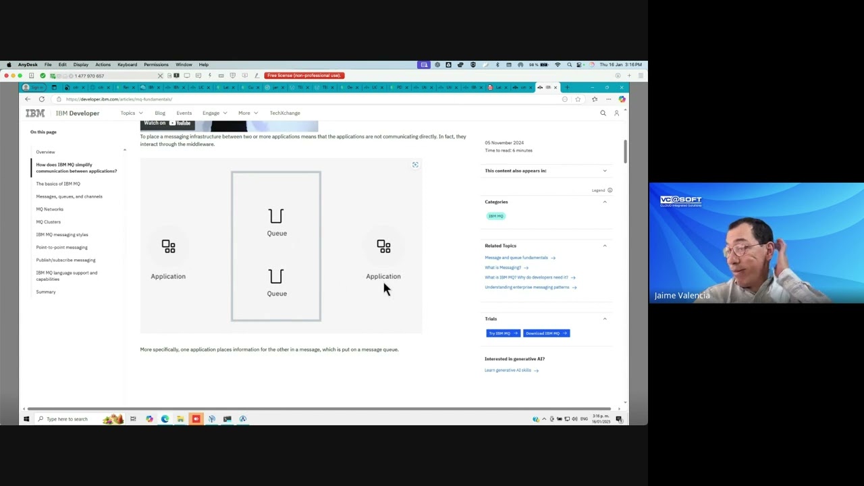
Task: Bookmark this page with the star icon
Action: click(x=578, y=99)
